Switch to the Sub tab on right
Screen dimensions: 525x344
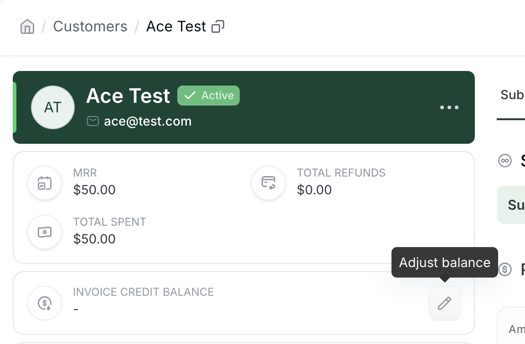click(x=512, y=95)
